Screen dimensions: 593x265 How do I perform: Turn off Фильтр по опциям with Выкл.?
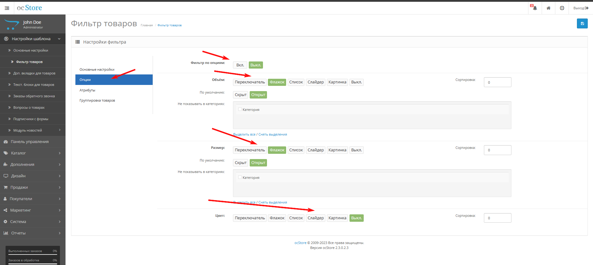(256, 65)
